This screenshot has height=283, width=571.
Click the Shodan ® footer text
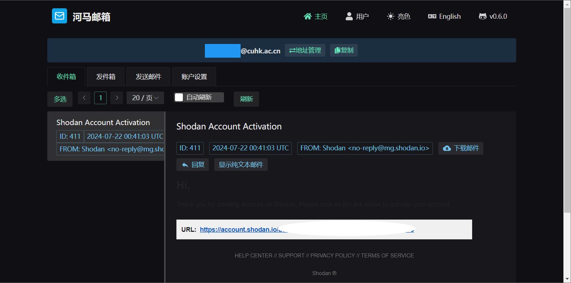point(324,273)
